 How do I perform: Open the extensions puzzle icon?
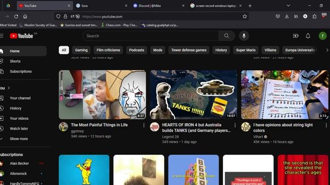point(314,16)
